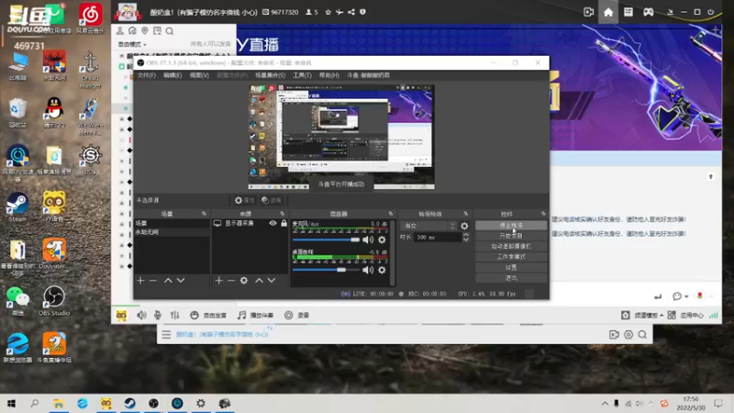Add a new source with the plus icon
The width and height of the screenshot is (734, 413).
point(218,281)
